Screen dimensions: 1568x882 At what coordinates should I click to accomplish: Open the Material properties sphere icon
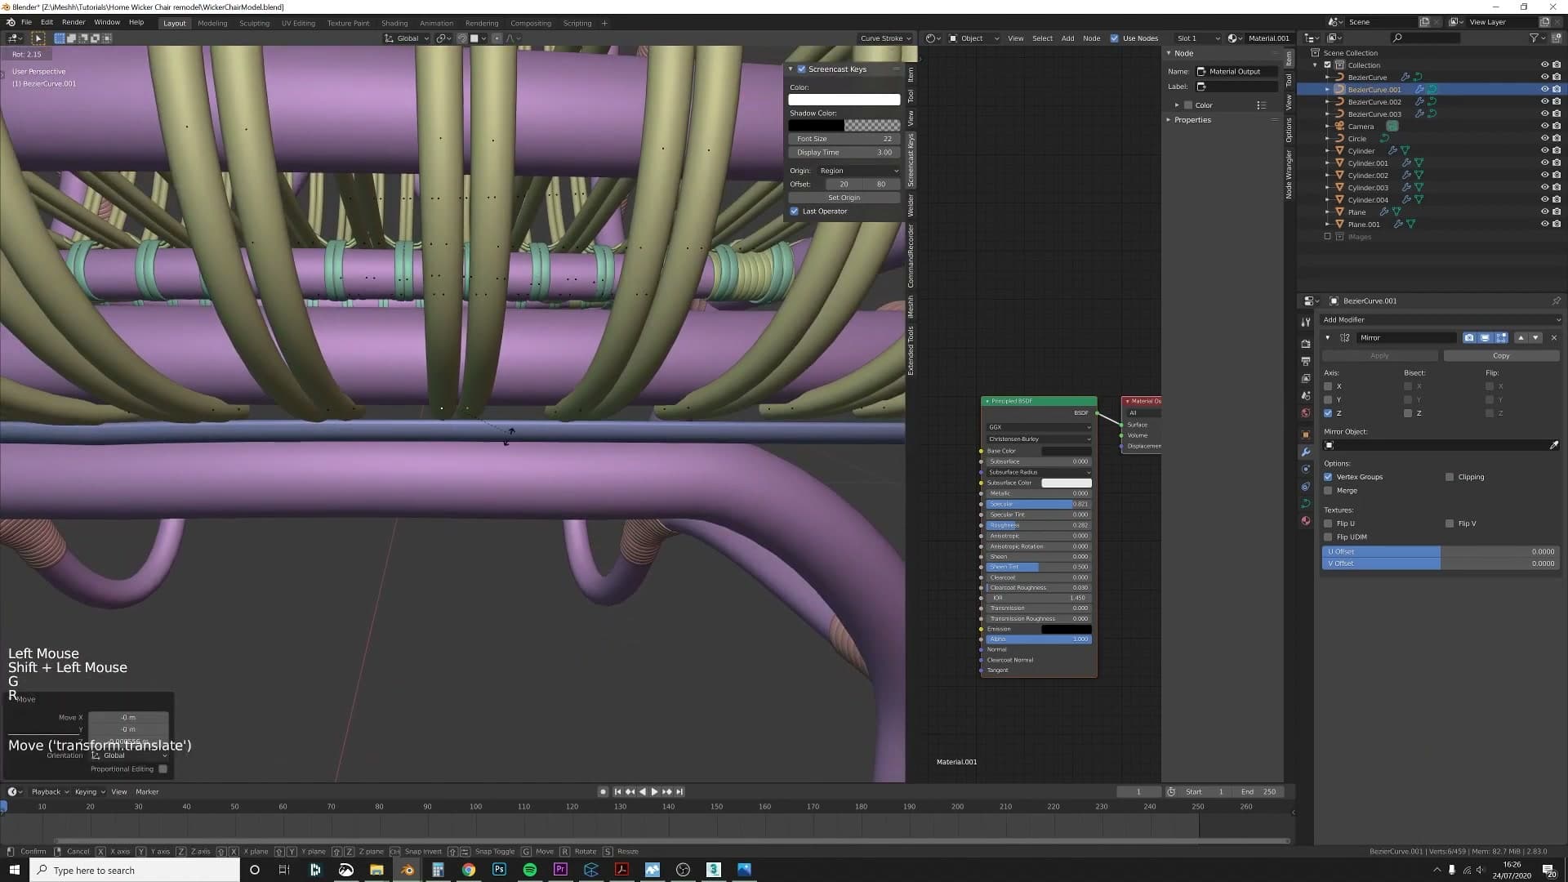pos(1306,520)
